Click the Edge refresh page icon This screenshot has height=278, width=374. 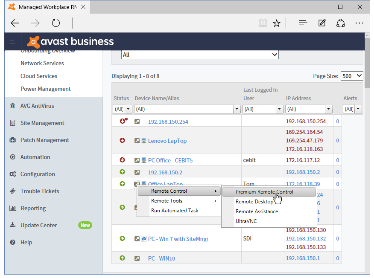56,23
